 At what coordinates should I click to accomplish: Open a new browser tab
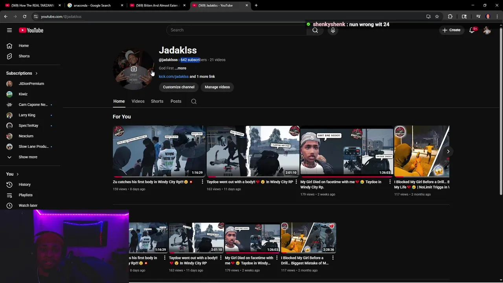coord(256,6)
